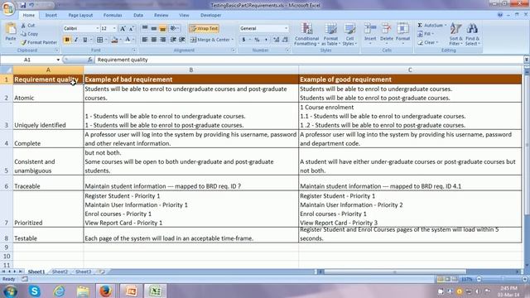530x298 pixels.
Task: Click the formula bar text
Action: click(123, 60)
